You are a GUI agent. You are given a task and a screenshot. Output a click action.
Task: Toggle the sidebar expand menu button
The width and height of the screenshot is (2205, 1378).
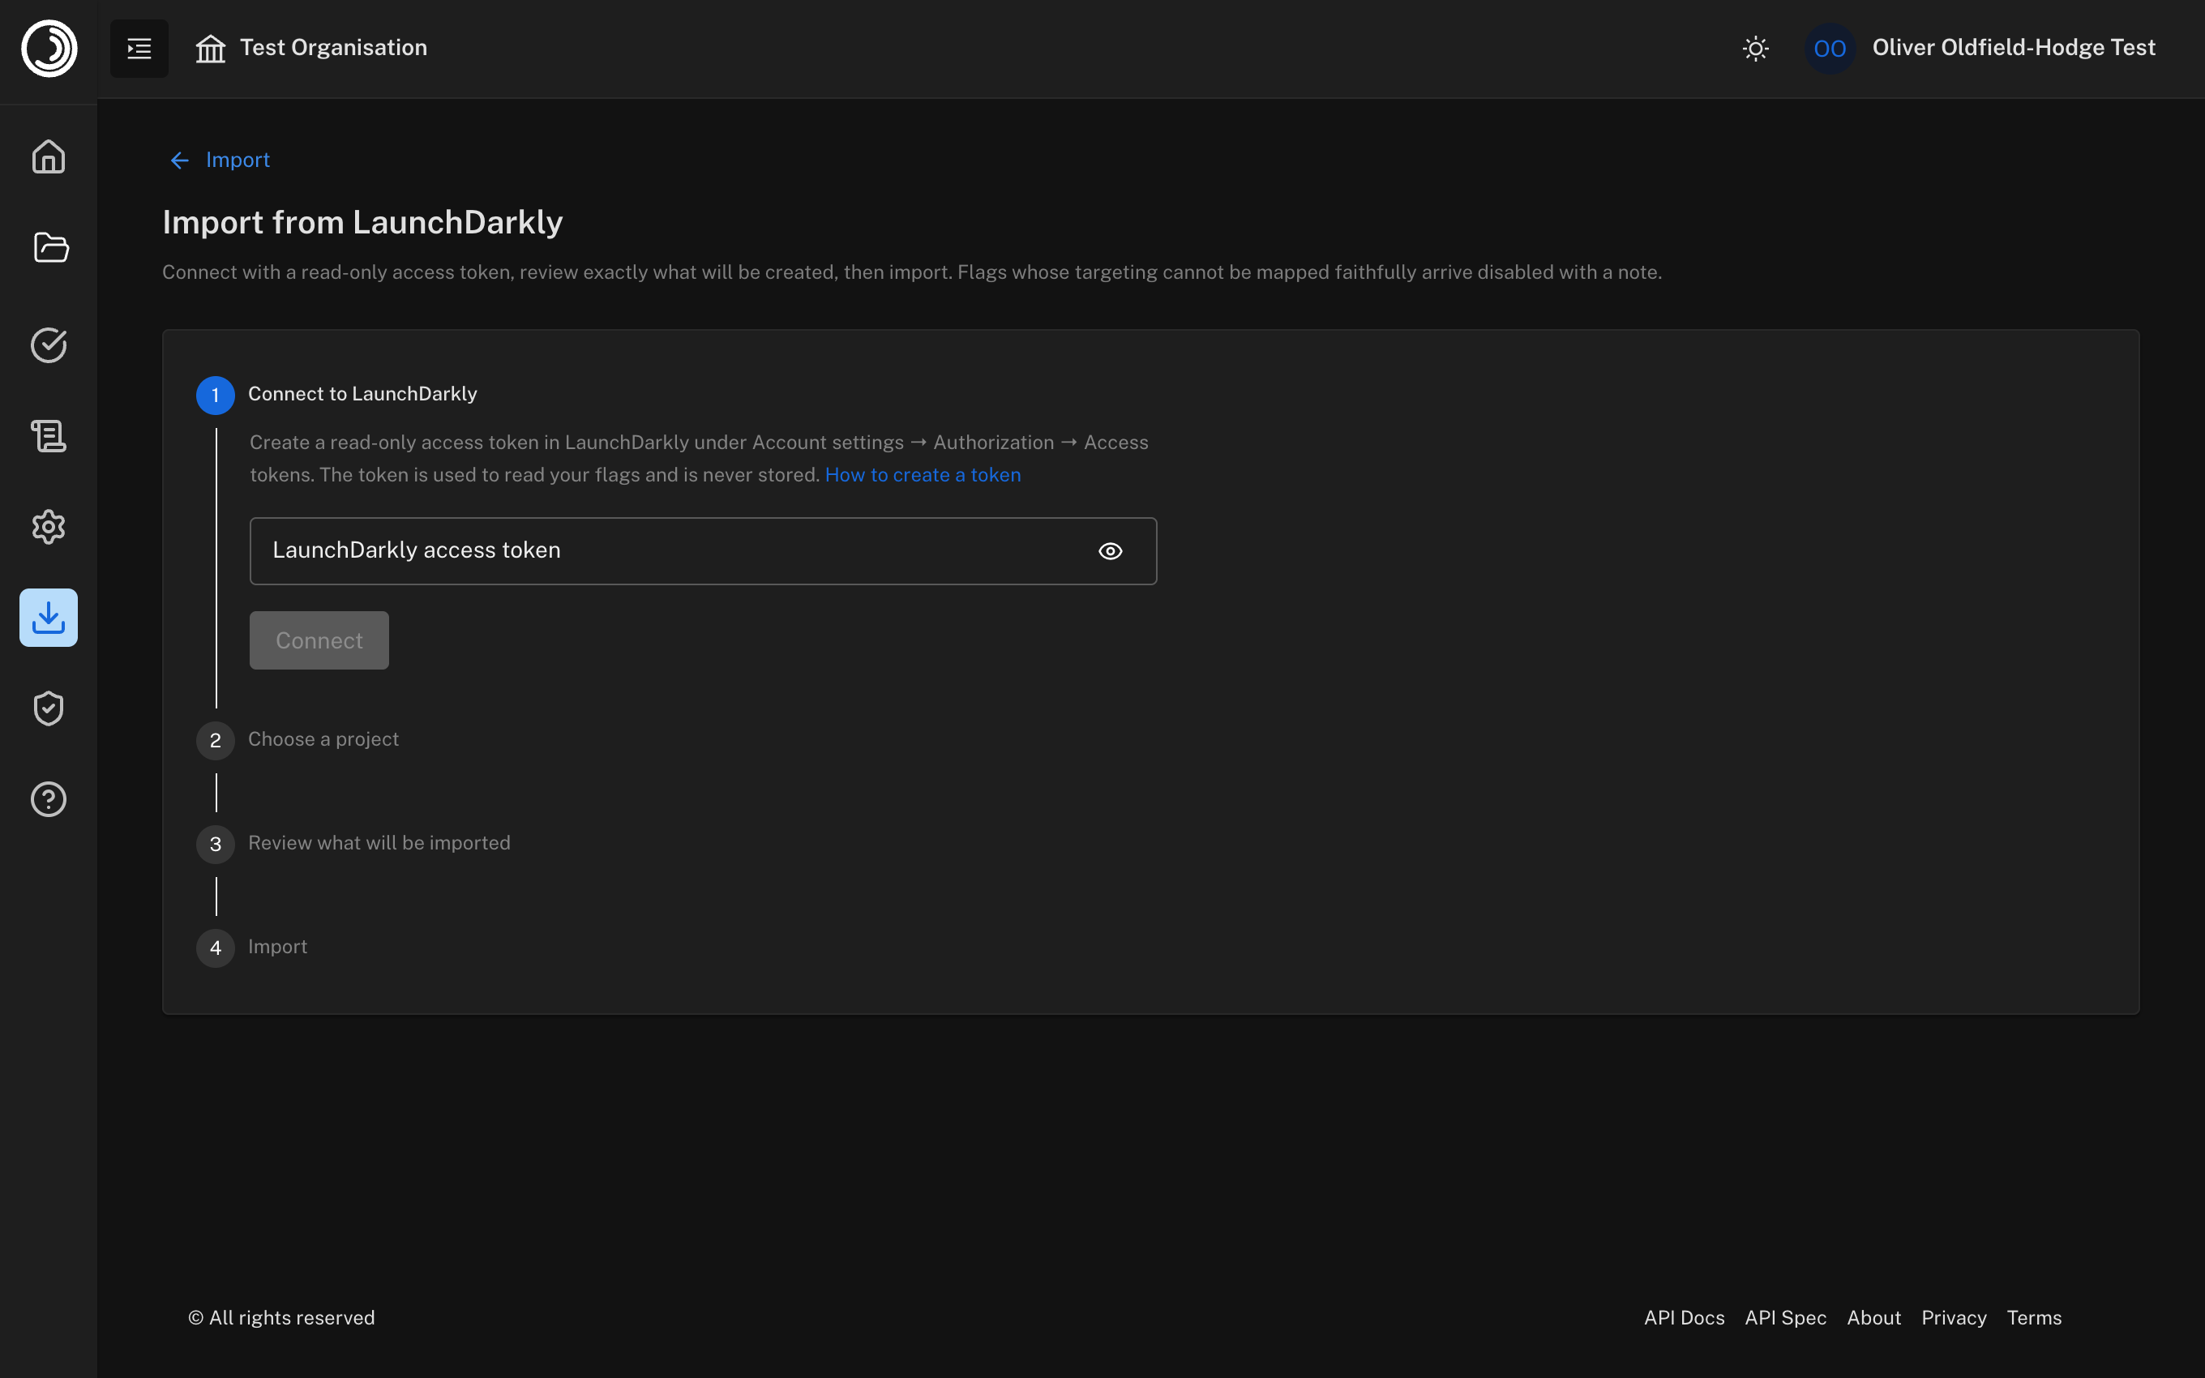(x=139, y=49)
